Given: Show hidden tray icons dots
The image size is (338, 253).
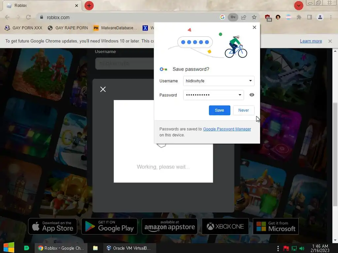Looking at the screenshot, I should pyautogui.click(x=278, y=248).
